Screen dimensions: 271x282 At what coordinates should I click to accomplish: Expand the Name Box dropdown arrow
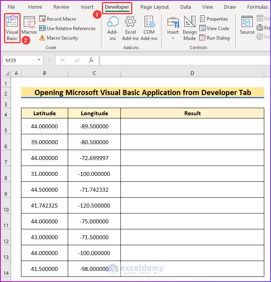pyautogui.click(x=39, y=60)
